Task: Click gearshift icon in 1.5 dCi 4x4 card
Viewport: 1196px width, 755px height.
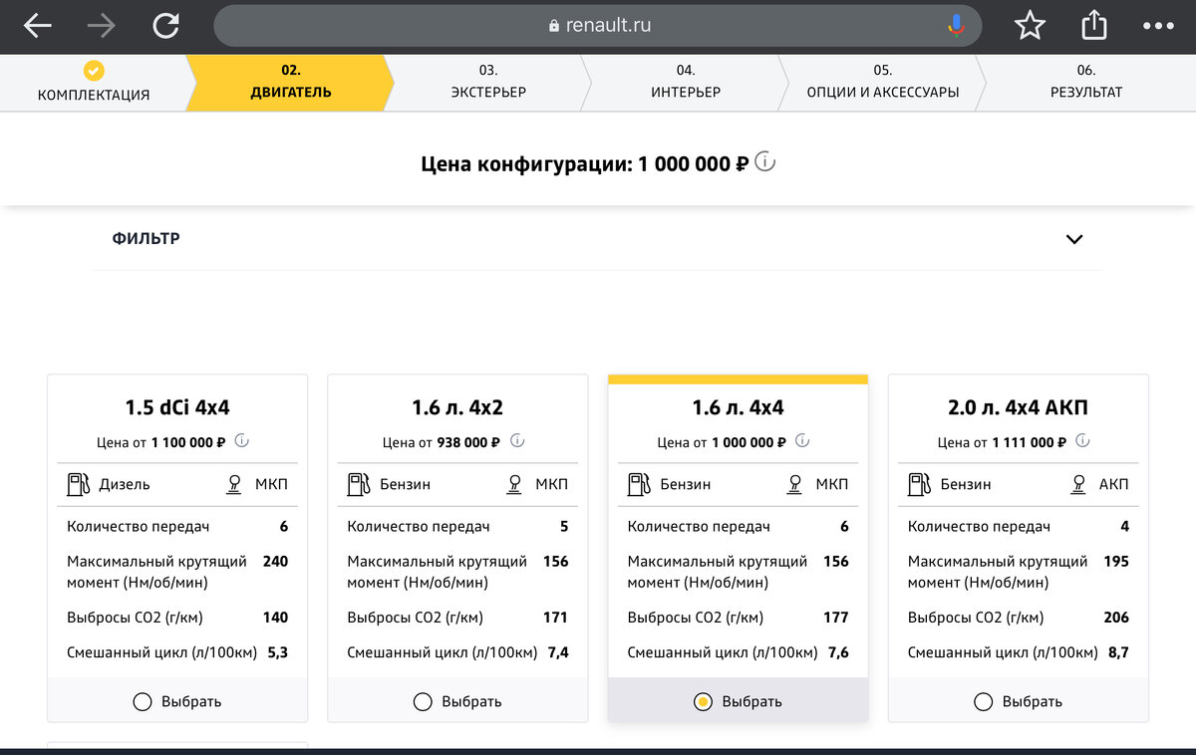Action: click(x=234, y=484)
